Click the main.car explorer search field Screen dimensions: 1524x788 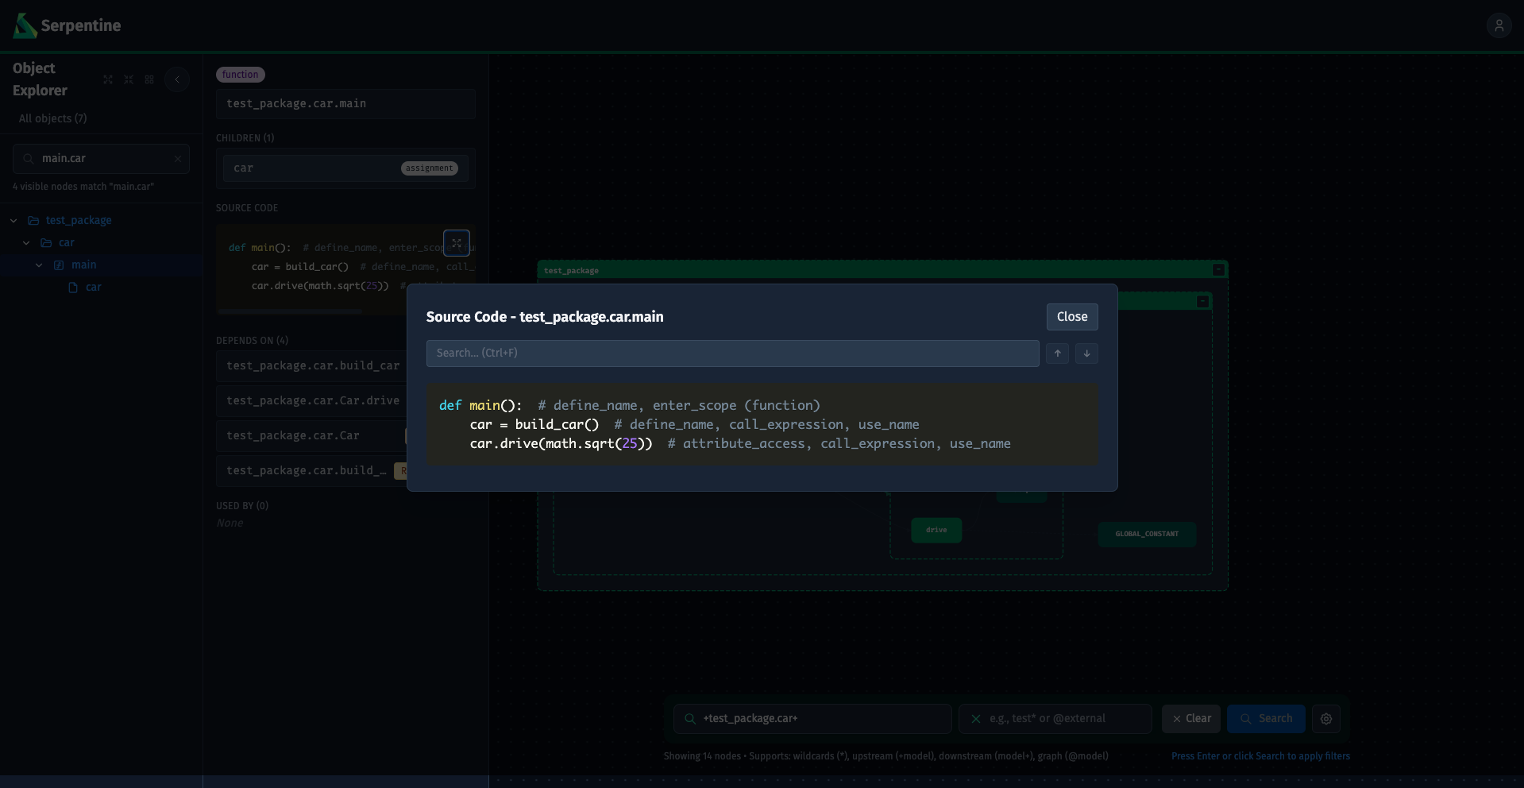click(x=101, y=159)
